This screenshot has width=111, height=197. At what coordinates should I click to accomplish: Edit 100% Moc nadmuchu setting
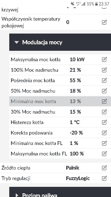click(x=104, y=70)
